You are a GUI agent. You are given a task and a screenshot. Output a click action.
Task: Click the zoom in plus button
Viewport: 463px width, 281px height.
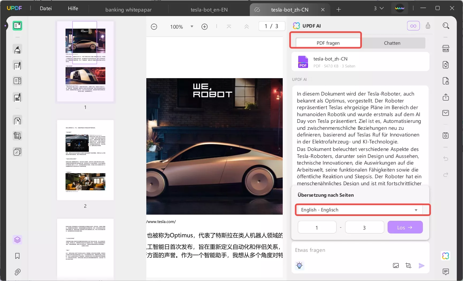[x=205, y=27]
